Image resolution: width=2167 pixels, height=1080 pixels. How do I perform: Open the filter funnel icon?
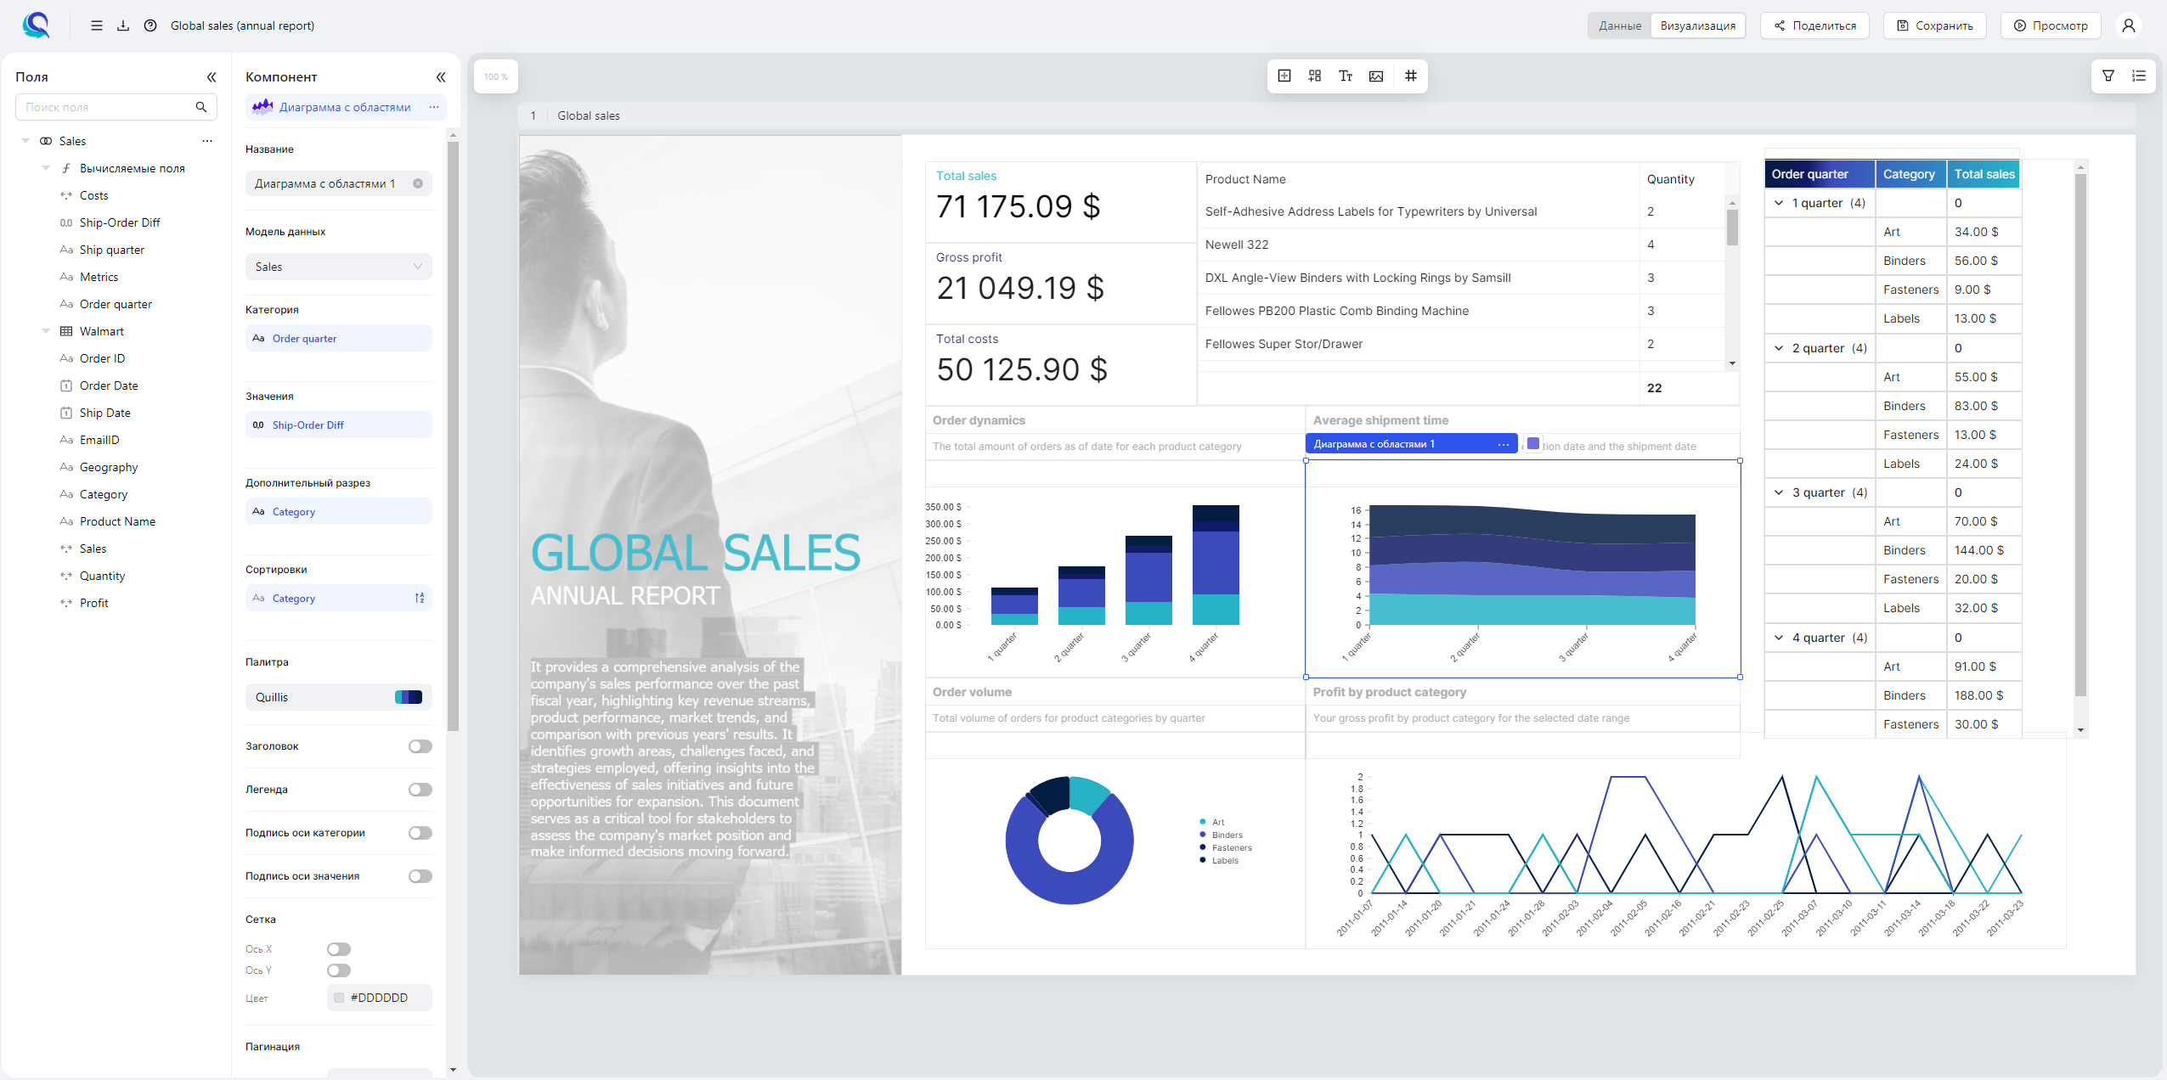pyautogui.click(x=2108, y=76)
